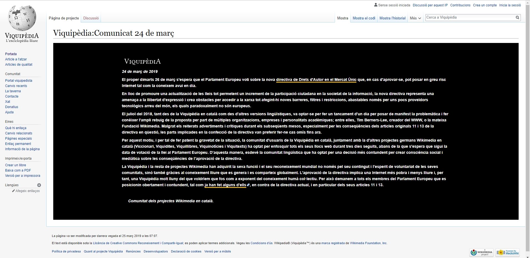Open Discussió per aquest IP link
This screenshot has width=530, height=258.
point(430,5)
